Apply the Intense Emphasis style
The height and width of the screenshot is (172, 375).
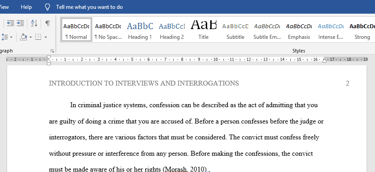coord(331,30)
